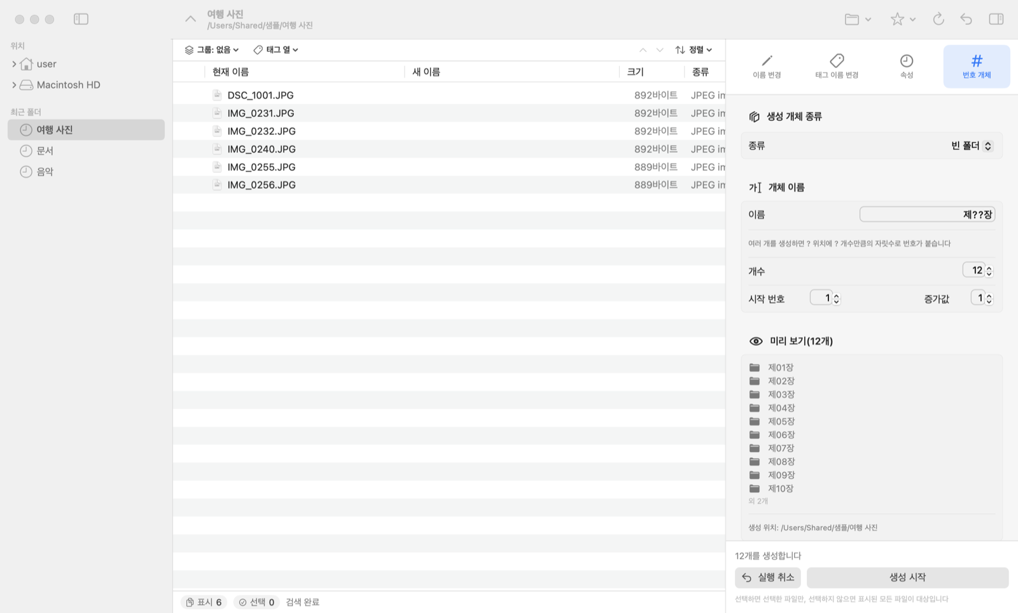Go up to parent folder arrow
Screen dimensions: 1018x613
click(x=190, y=19)
